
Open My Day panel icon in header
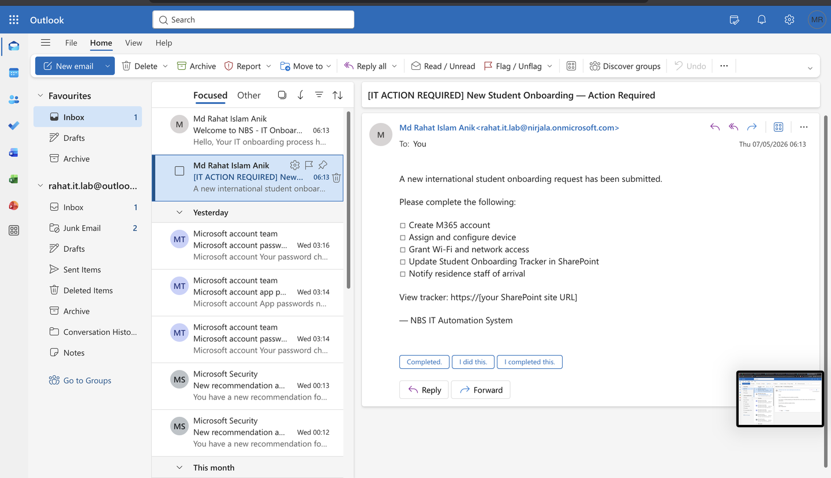pos(734,20)
